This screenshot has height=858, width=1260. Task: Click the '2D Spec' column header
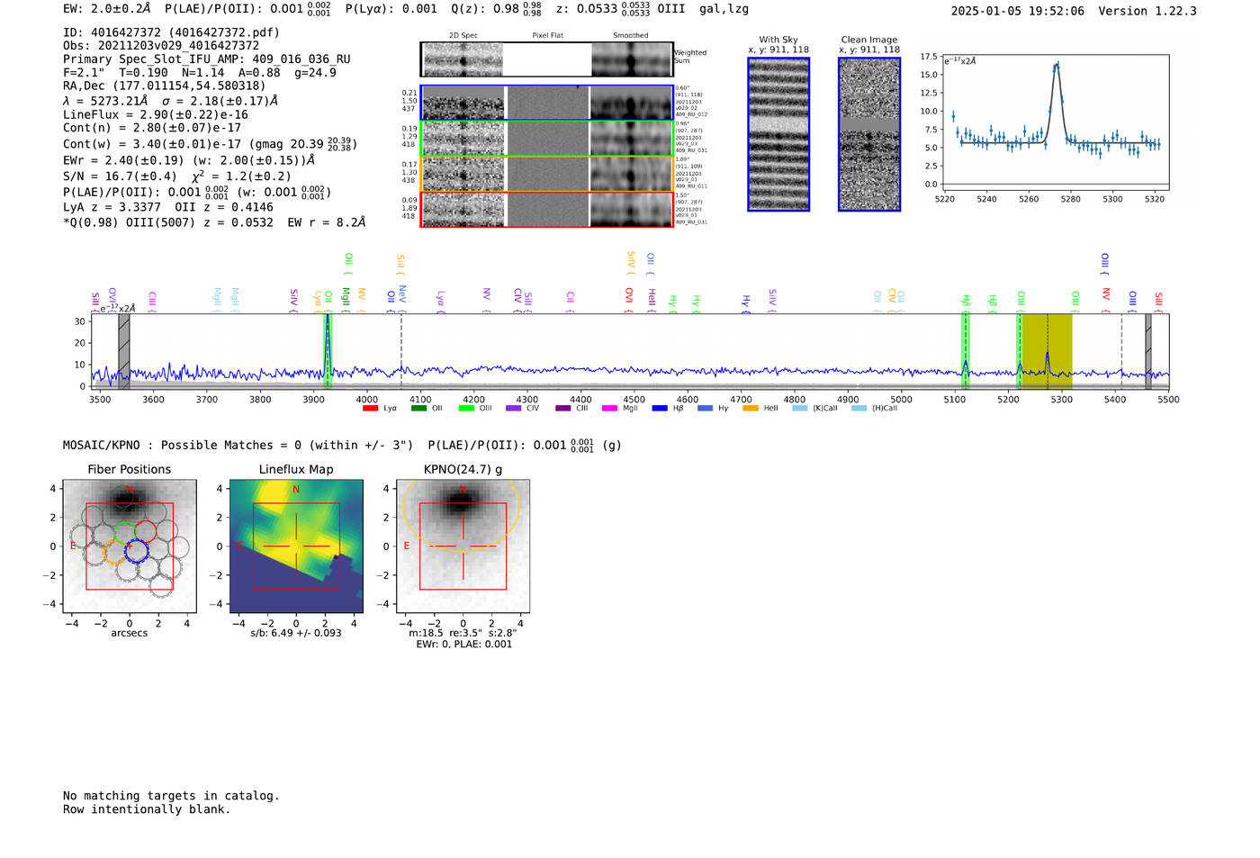[x=463, y=36]
